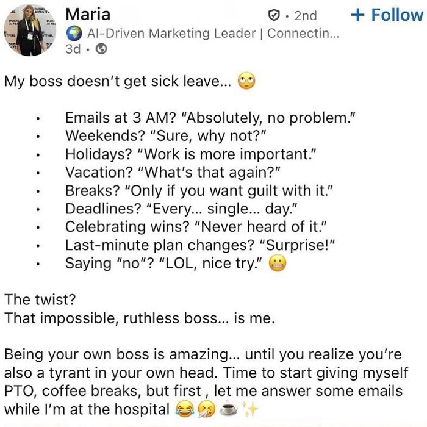
Task: Click the plus sign beside Follow
Action: pyautogui.click(x=357, y=15)
